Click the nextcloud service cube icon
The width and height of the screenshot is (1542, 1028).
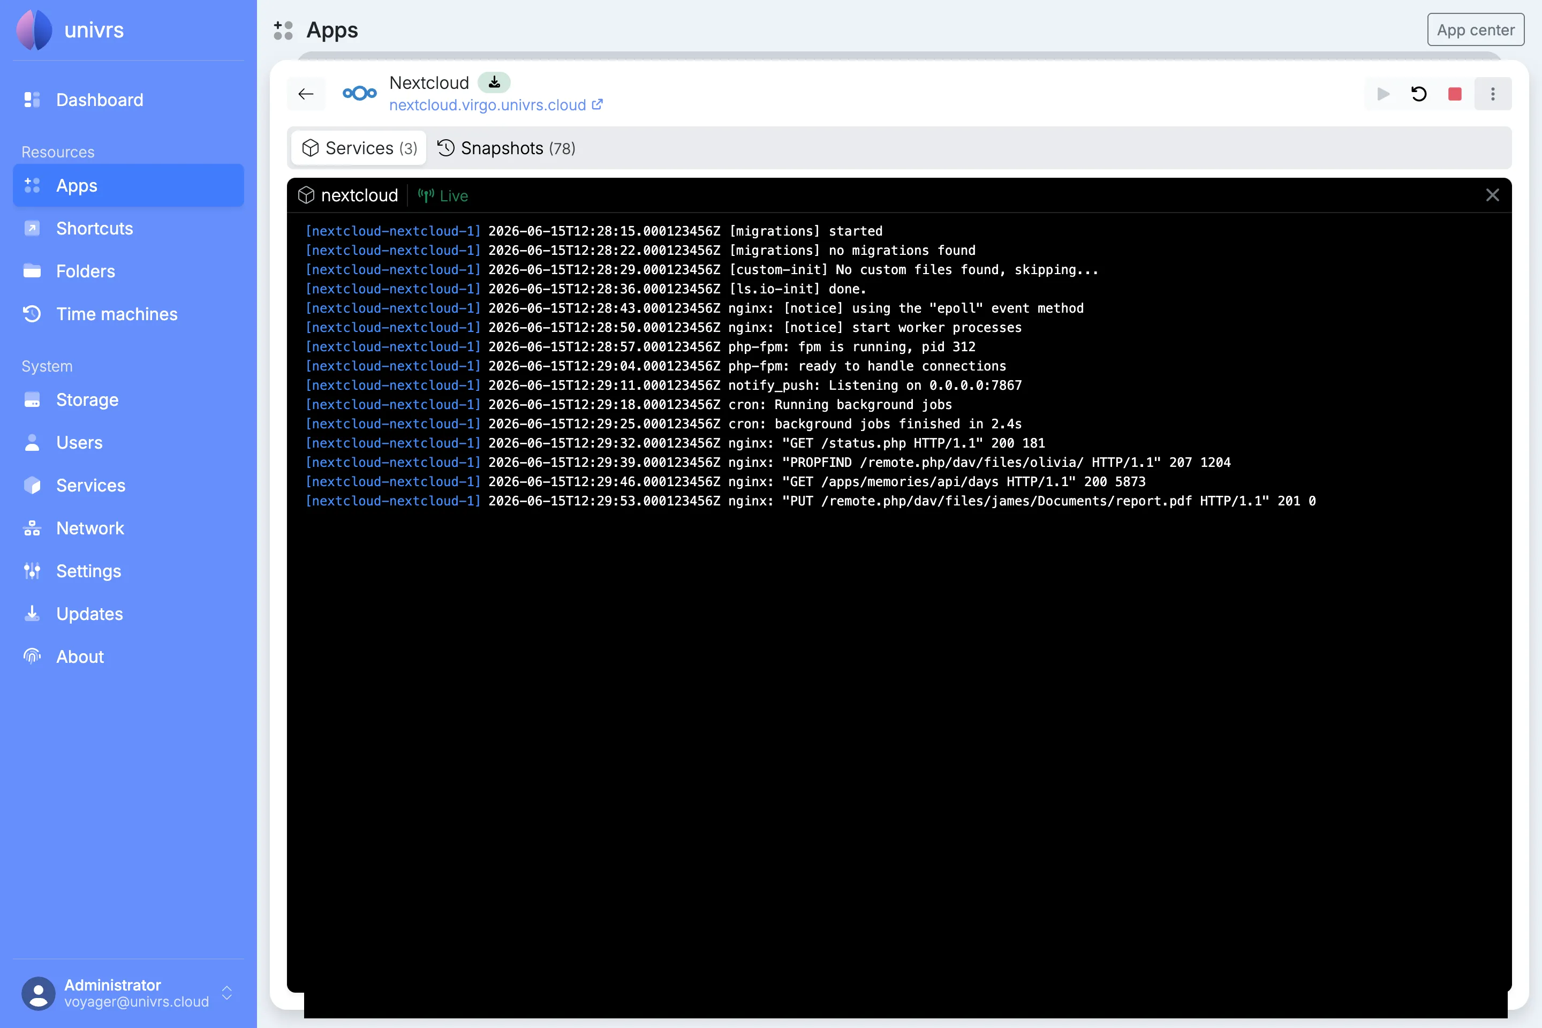coord(306,195)
